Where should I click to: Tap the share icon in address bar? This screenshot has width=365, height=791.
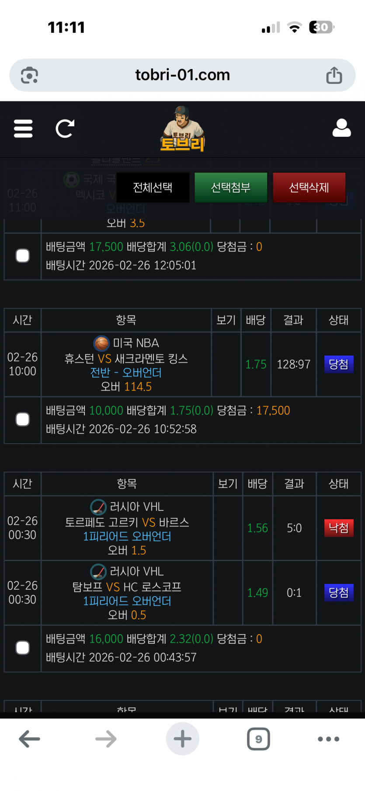[x=334, y=75]
